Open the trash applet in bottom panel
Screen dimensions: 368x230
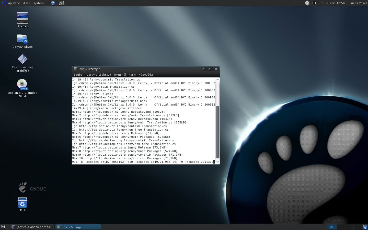click(x=365, y=227)
